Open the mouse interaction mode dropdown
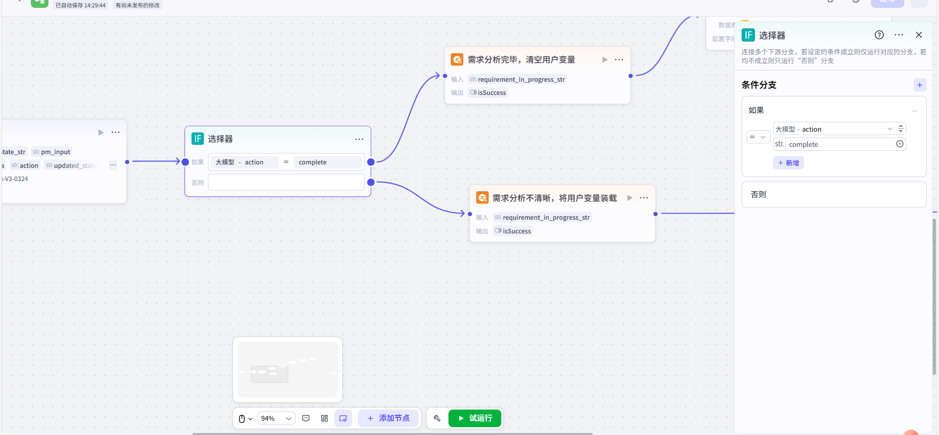The width and height of the screenshot is (939, 435). (x=245, y=418)
